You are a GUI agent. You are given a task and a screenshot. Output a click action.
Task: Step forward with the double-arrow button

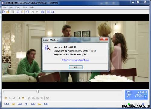coord(33,104)
